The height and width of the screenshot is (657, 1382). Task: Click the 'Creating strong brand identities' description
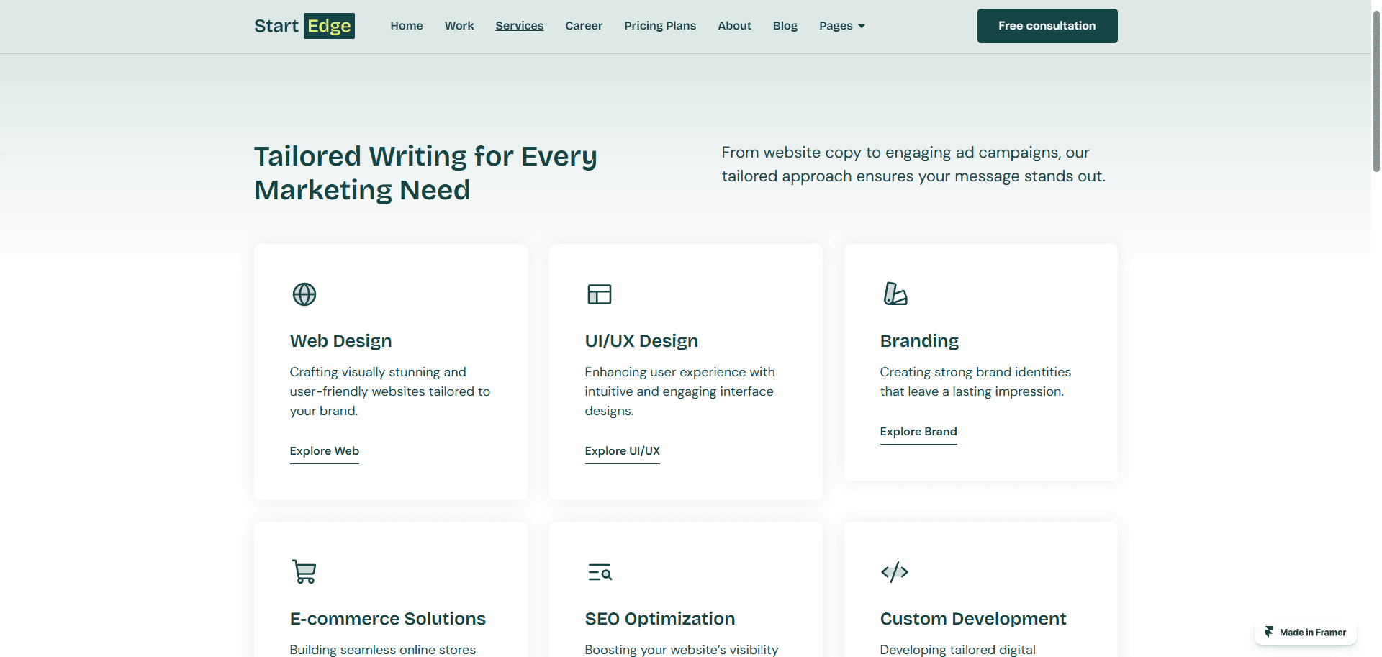pyautogui.click(x=975, y=381)
